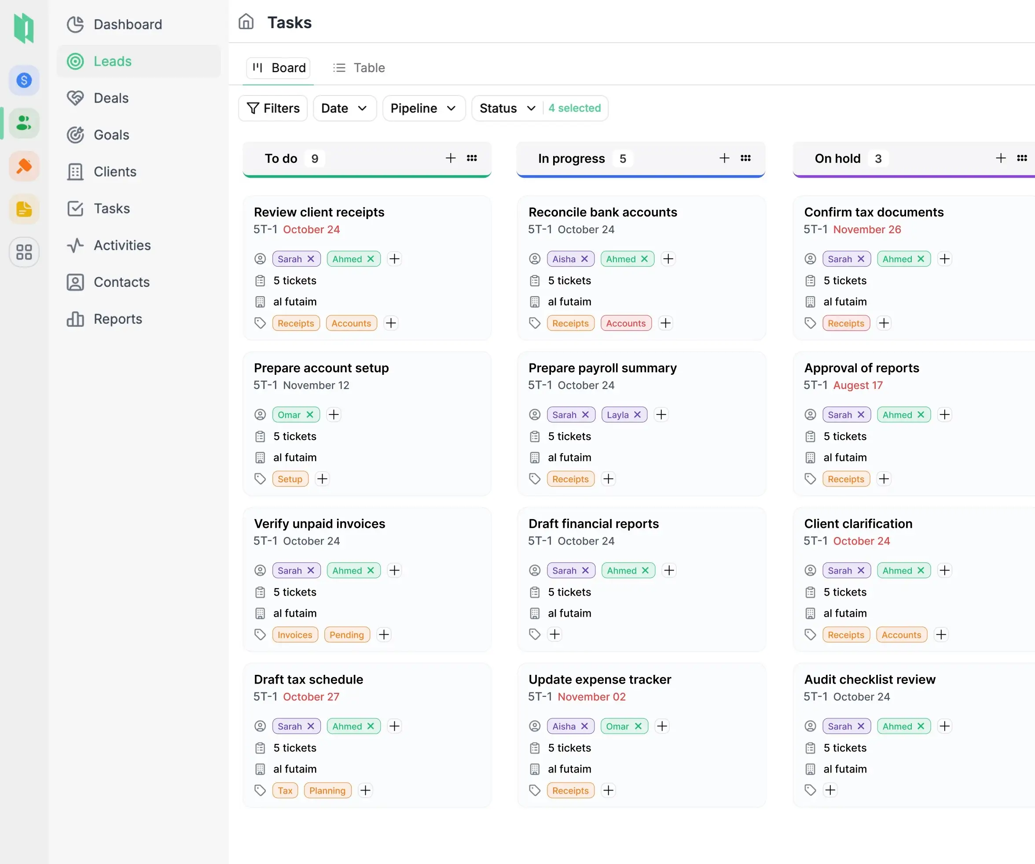The image size is (1035, 864).
Task: Open In progress column options dots
Action: (746, 158)
